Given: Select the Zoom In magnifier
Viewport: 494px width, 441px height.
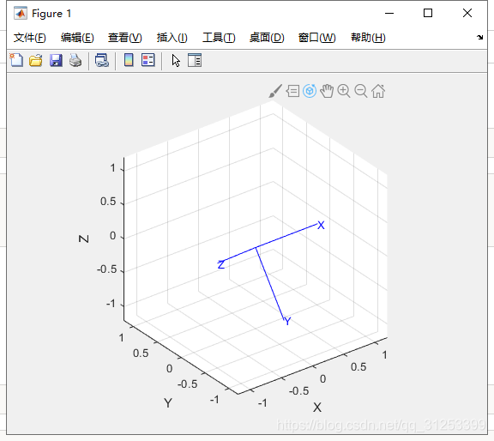Looking at the screenshot, I should pos(344,91).
